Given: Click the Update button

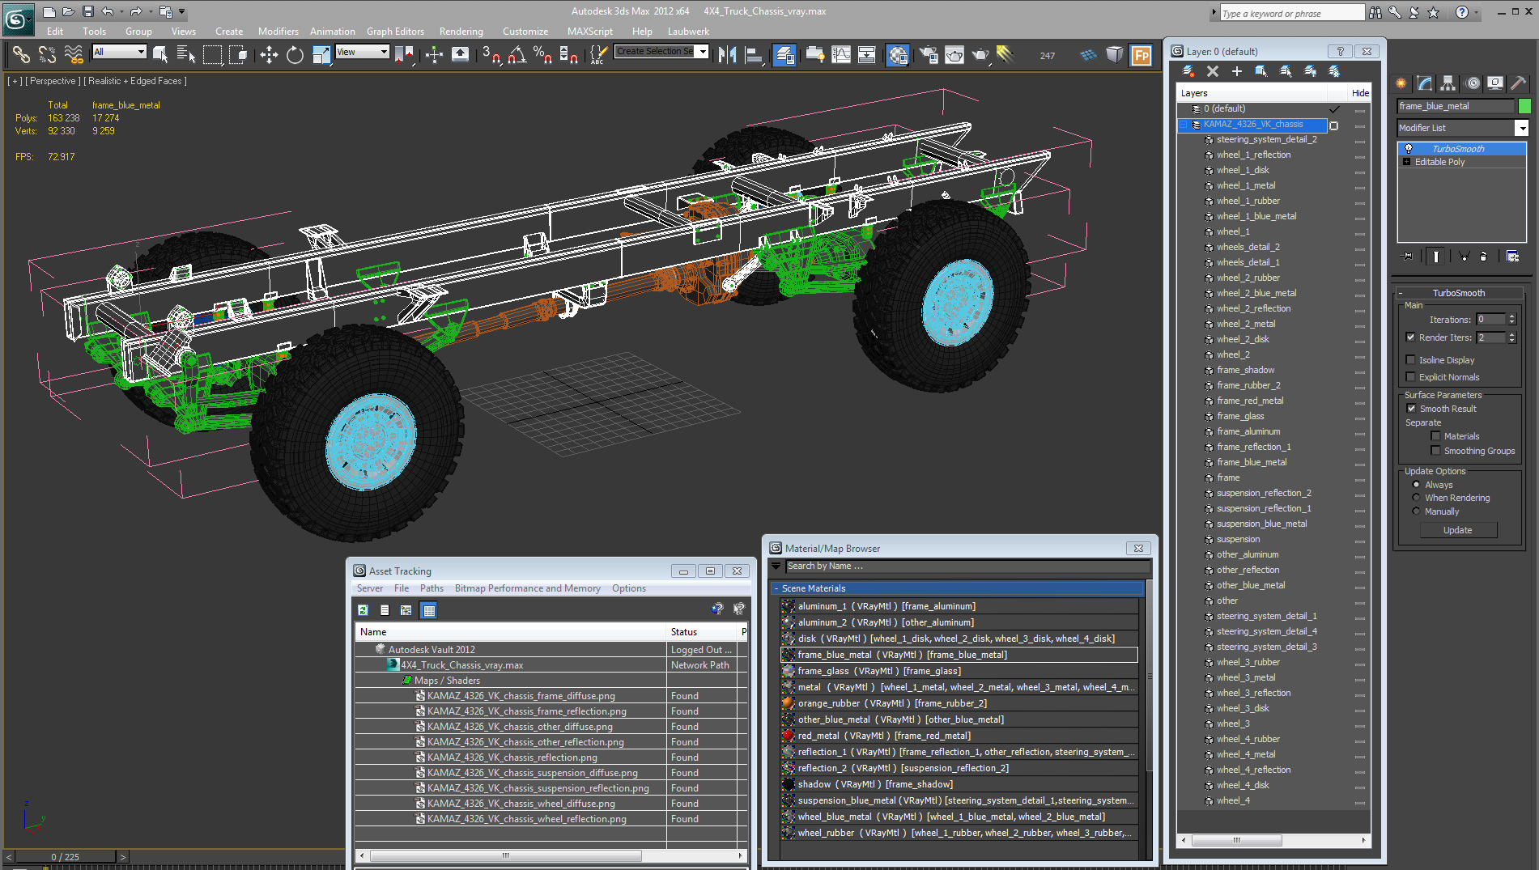Looking at the screenshot, I should [x=1458, y=530].
